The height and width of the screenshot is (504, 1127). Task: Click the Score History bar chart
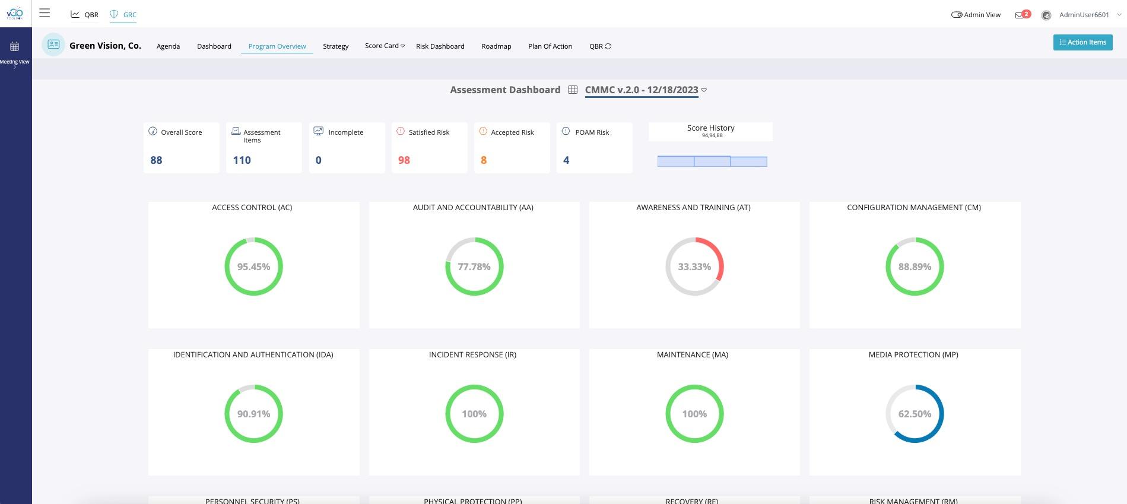pos(712,161)
